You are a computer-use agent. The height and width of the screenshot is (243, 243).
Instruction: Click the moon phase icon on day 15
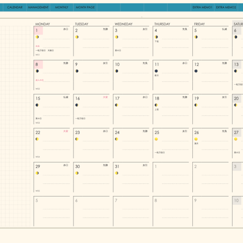click(37, 105)
